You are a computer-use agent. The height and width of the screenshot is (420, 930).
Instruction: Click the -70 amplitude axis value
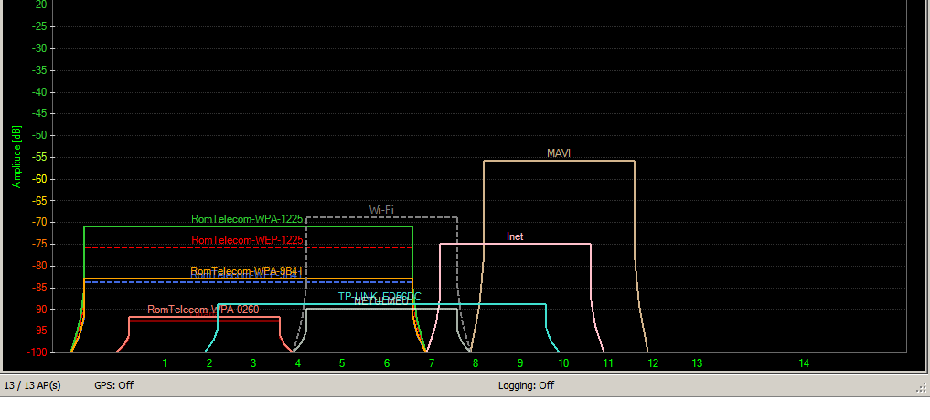tap(38, 222)
